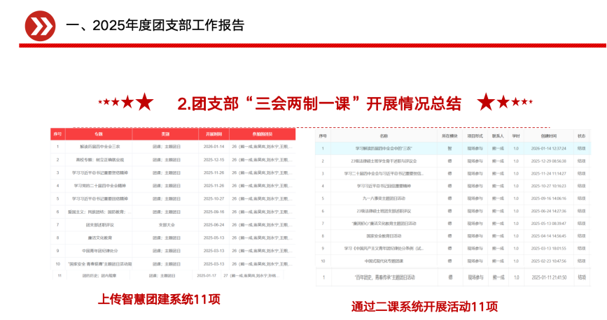Click the largest star right of the subtitle
The width and height of the screenshot is (607, 320).
487,103
